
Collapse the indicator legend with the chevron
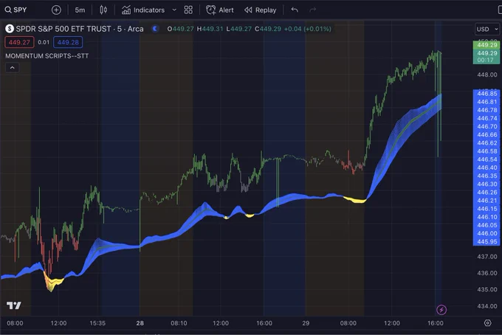pos(12,67)
